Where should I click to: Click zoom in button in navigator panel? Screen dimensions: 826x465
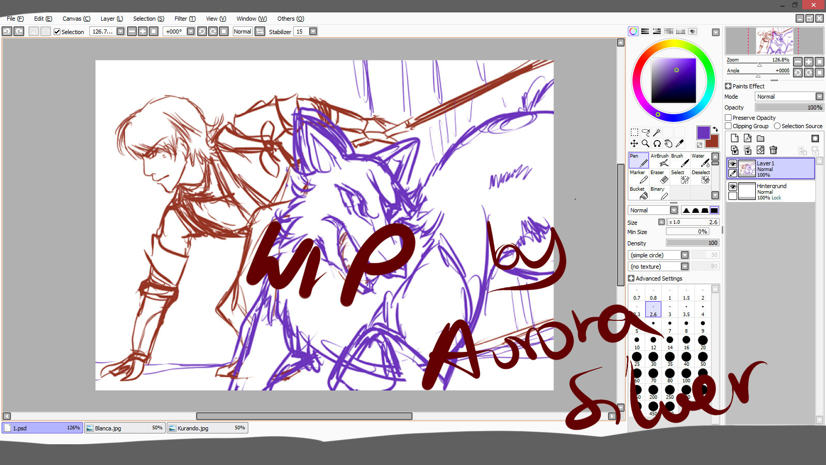[808, 61]
